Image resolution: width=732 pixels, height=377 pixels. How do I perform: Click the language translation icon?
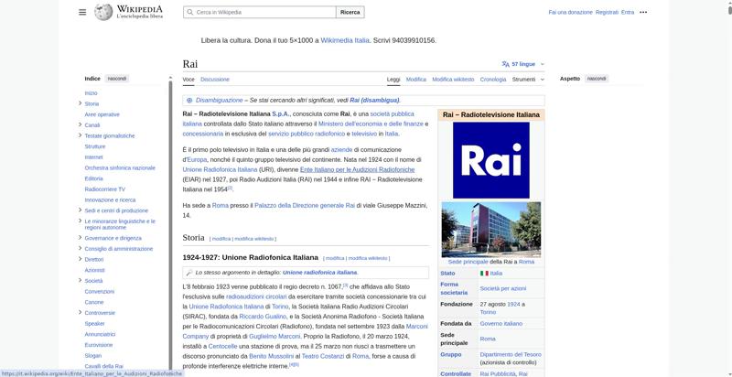click(506, 64)
